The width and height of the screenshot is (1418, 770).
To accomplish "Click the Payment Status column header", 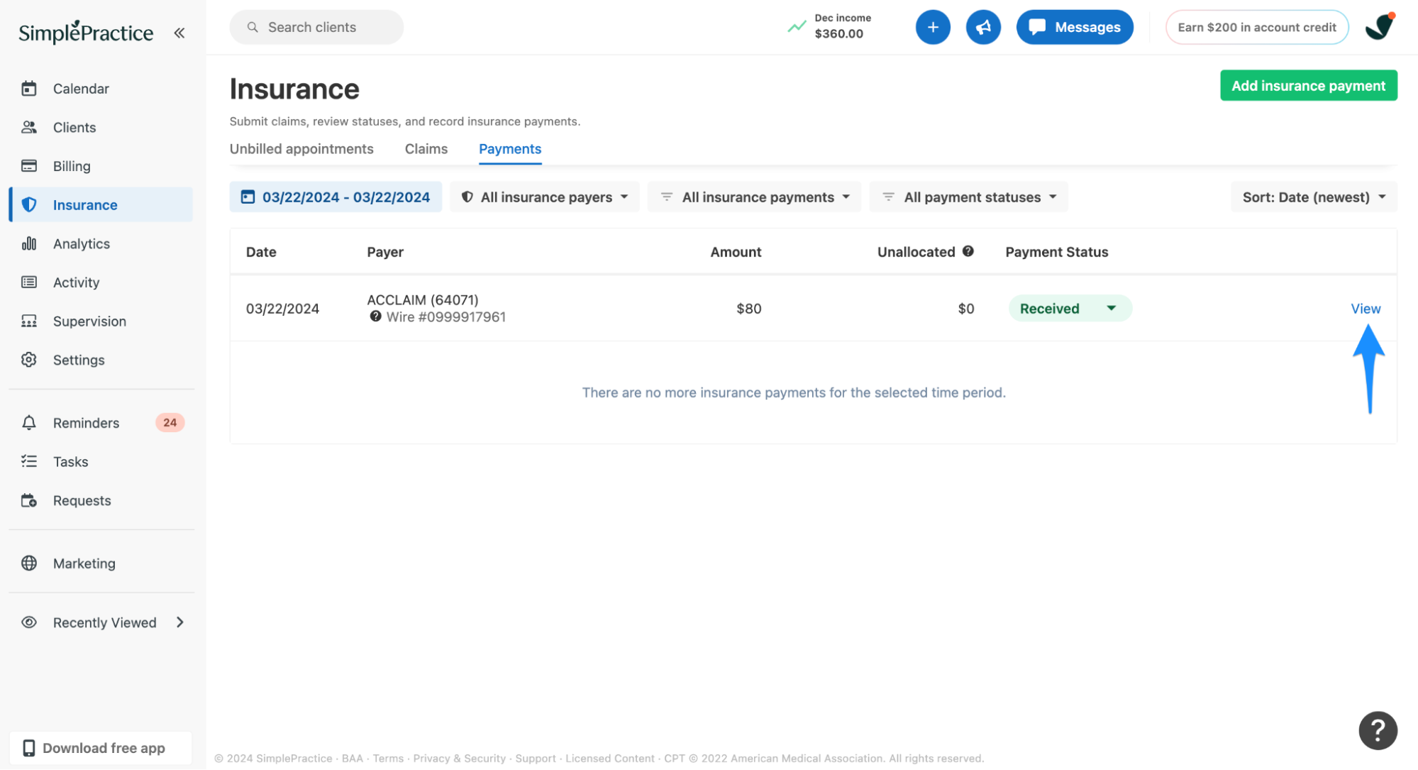I will tap(1056, 252).
